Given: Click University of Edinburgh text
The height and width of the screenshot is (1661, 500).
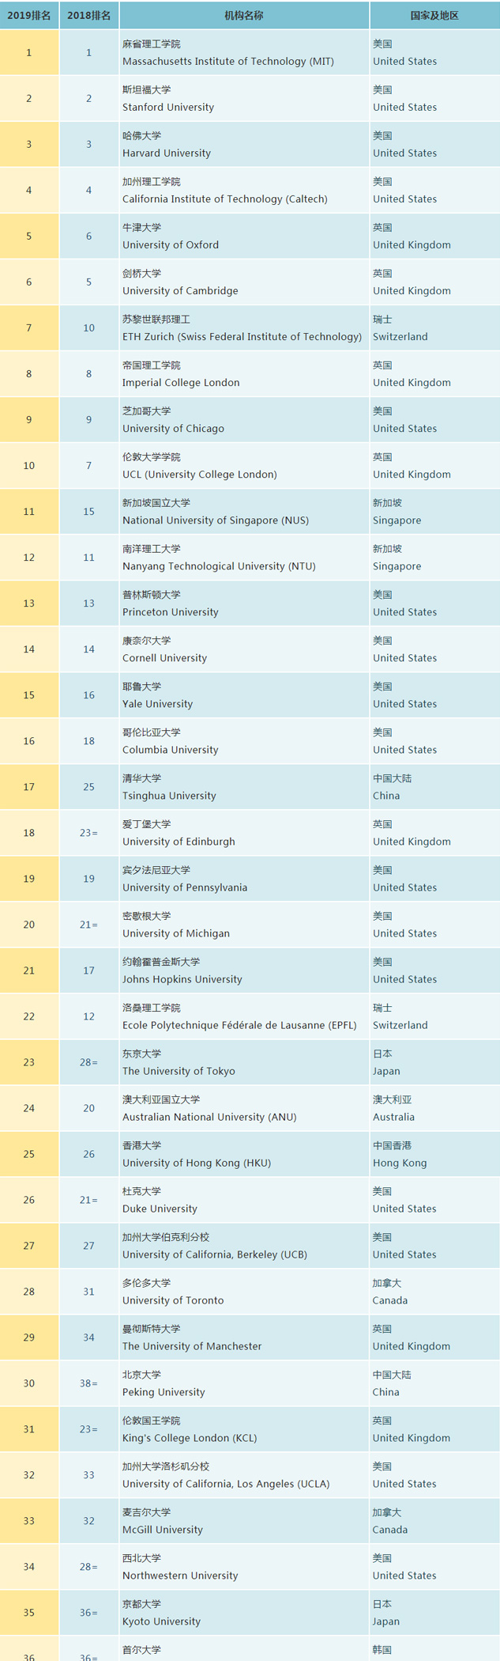Looking at the screenshot, I should (179, 842).
